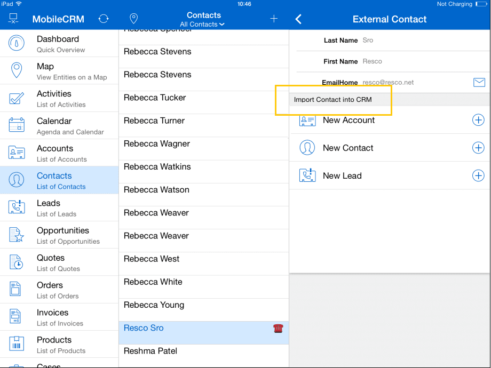Tap the email envelope icon

tap(479, 82)
